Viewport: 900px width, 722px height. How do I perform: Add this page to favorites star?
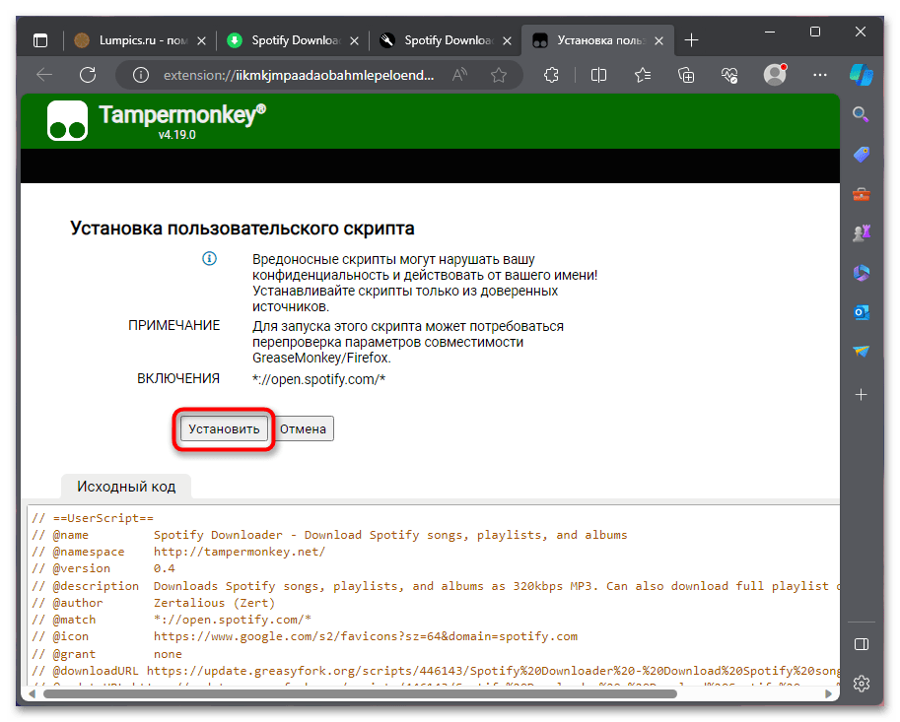[x=499, y=75]
